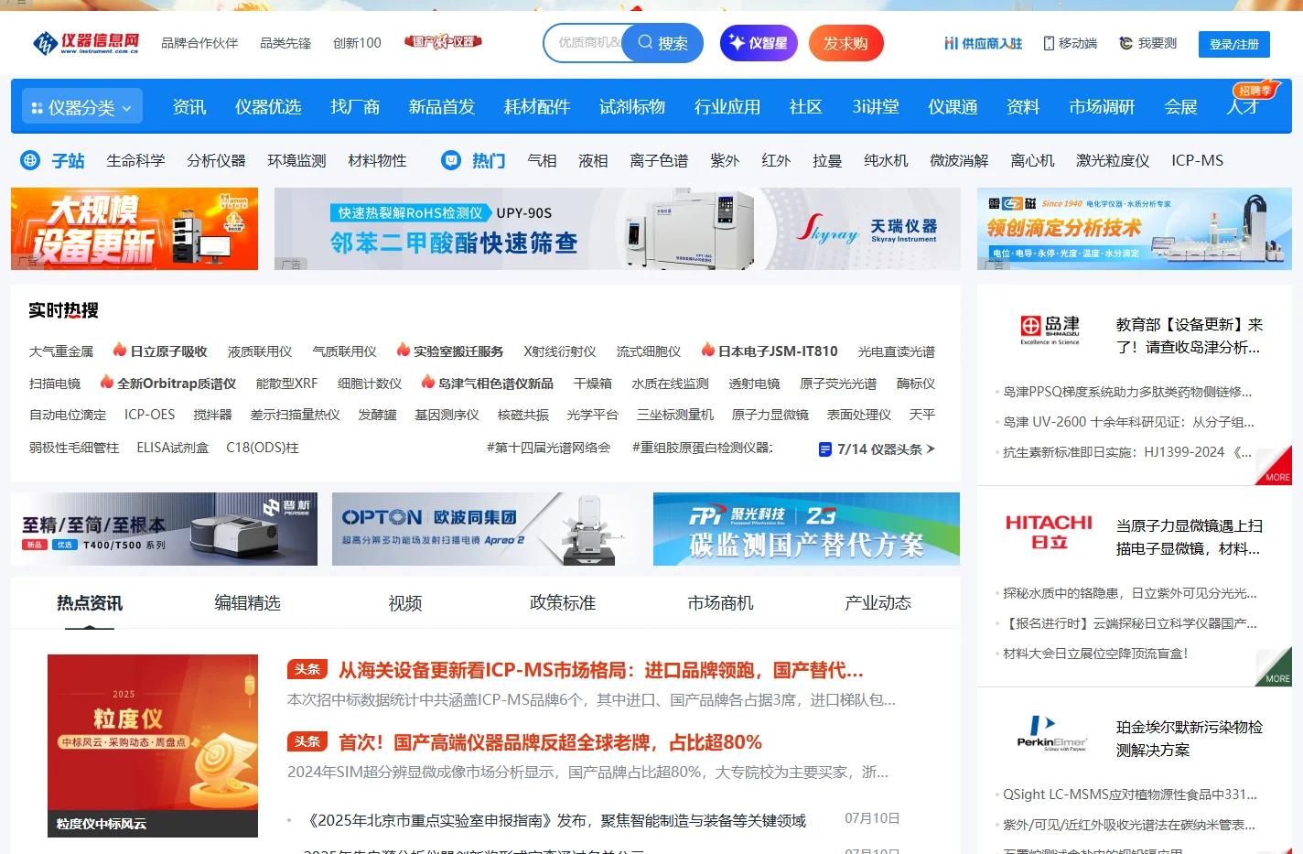Switch to 产业动态 tab
1303x854 pixels.
coord(878,603)
